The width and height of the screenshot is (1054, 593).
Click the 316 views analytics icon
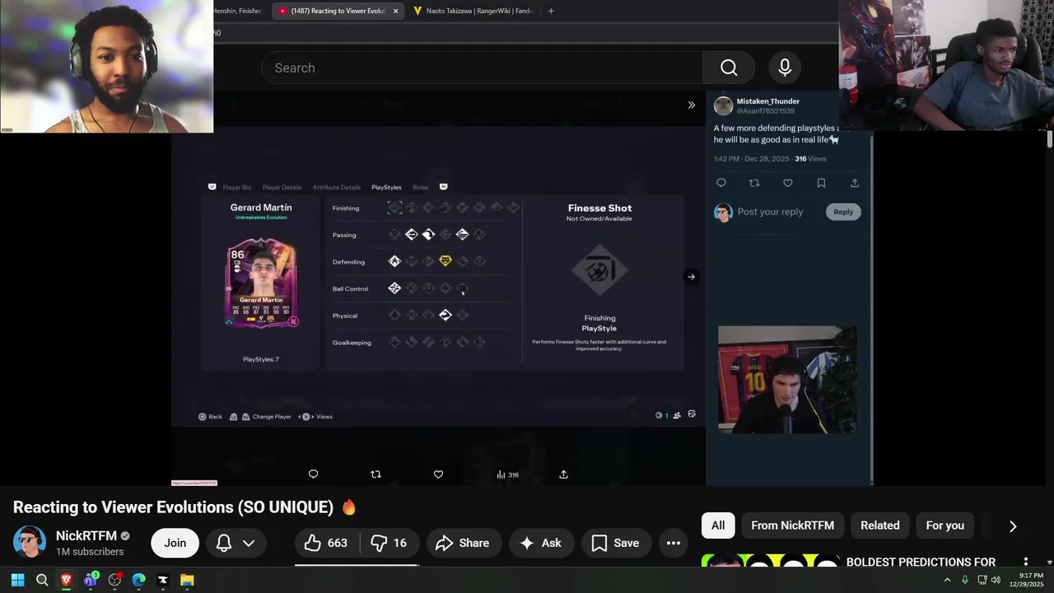coord(507,474)
